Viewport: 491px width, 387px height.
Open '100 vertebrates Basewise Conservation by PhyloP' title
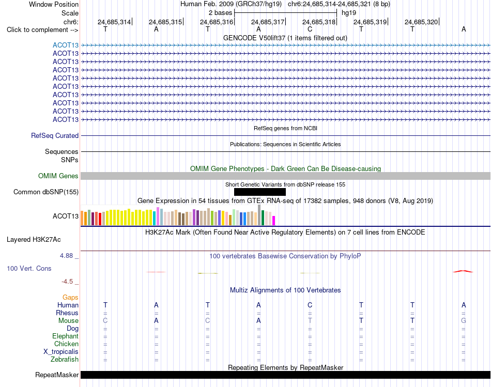coord(285,256)
